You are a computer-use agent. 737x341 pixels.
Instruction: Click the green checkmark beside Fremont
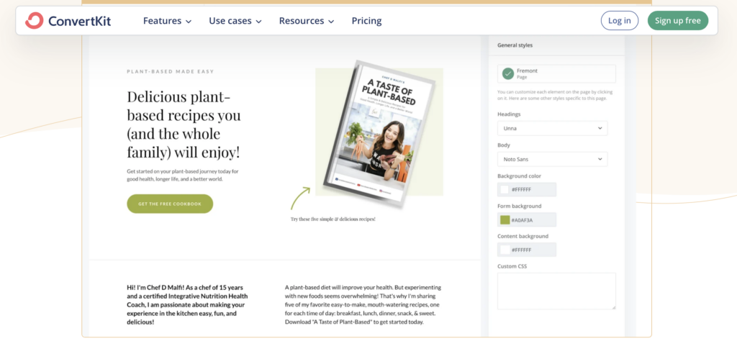(508, 73)
